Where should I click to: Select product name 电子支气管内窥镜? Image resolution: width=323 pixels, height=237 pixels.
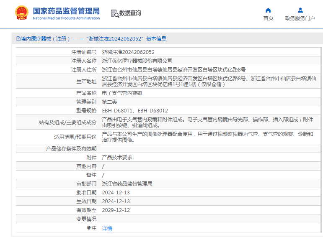(122, 93)
